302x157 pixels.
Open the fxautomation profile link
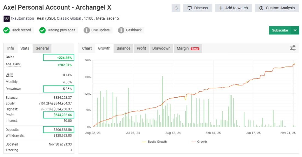coord(22,18)
